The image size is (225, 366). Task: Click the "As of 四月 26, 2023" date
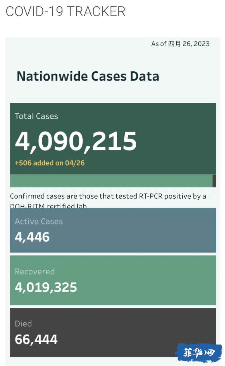(x=180, y=44)
